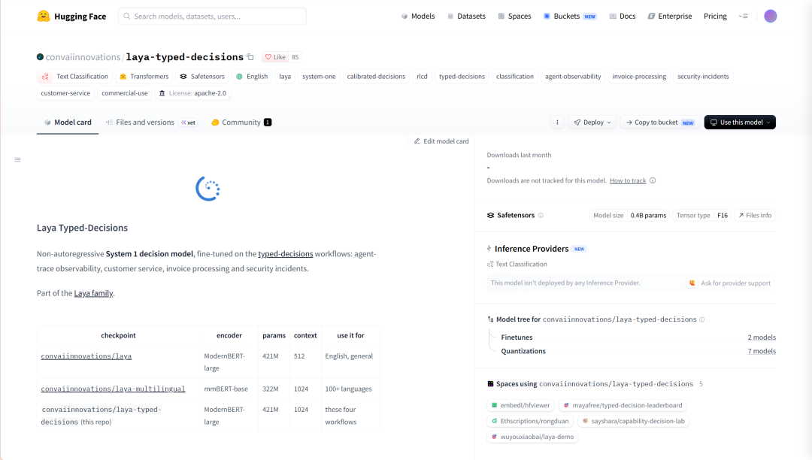Viewport: 812px width, 460px height.
Task: Open Spaces in top navigation
Action: 515,16
